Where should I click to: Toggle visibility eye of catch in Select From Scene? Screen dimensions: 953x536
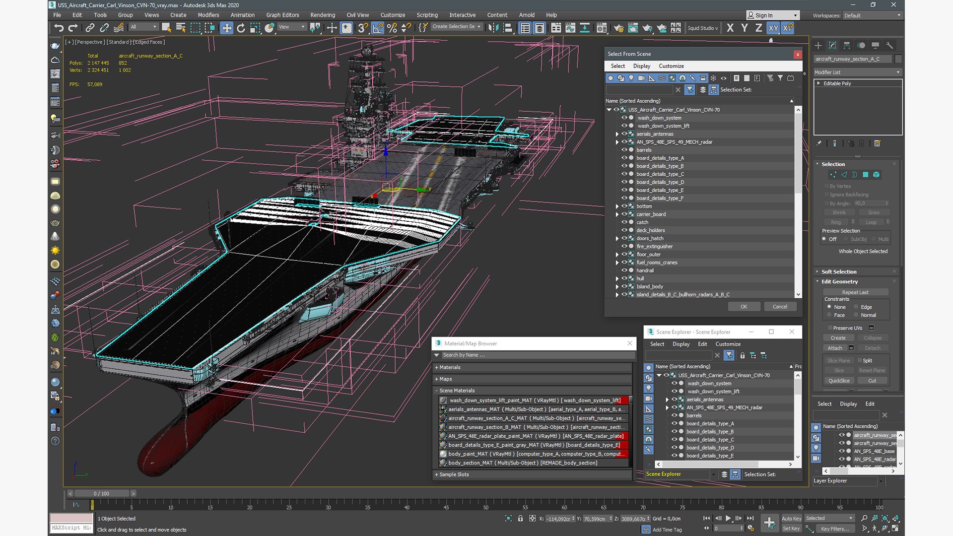[x=624, y=222]
